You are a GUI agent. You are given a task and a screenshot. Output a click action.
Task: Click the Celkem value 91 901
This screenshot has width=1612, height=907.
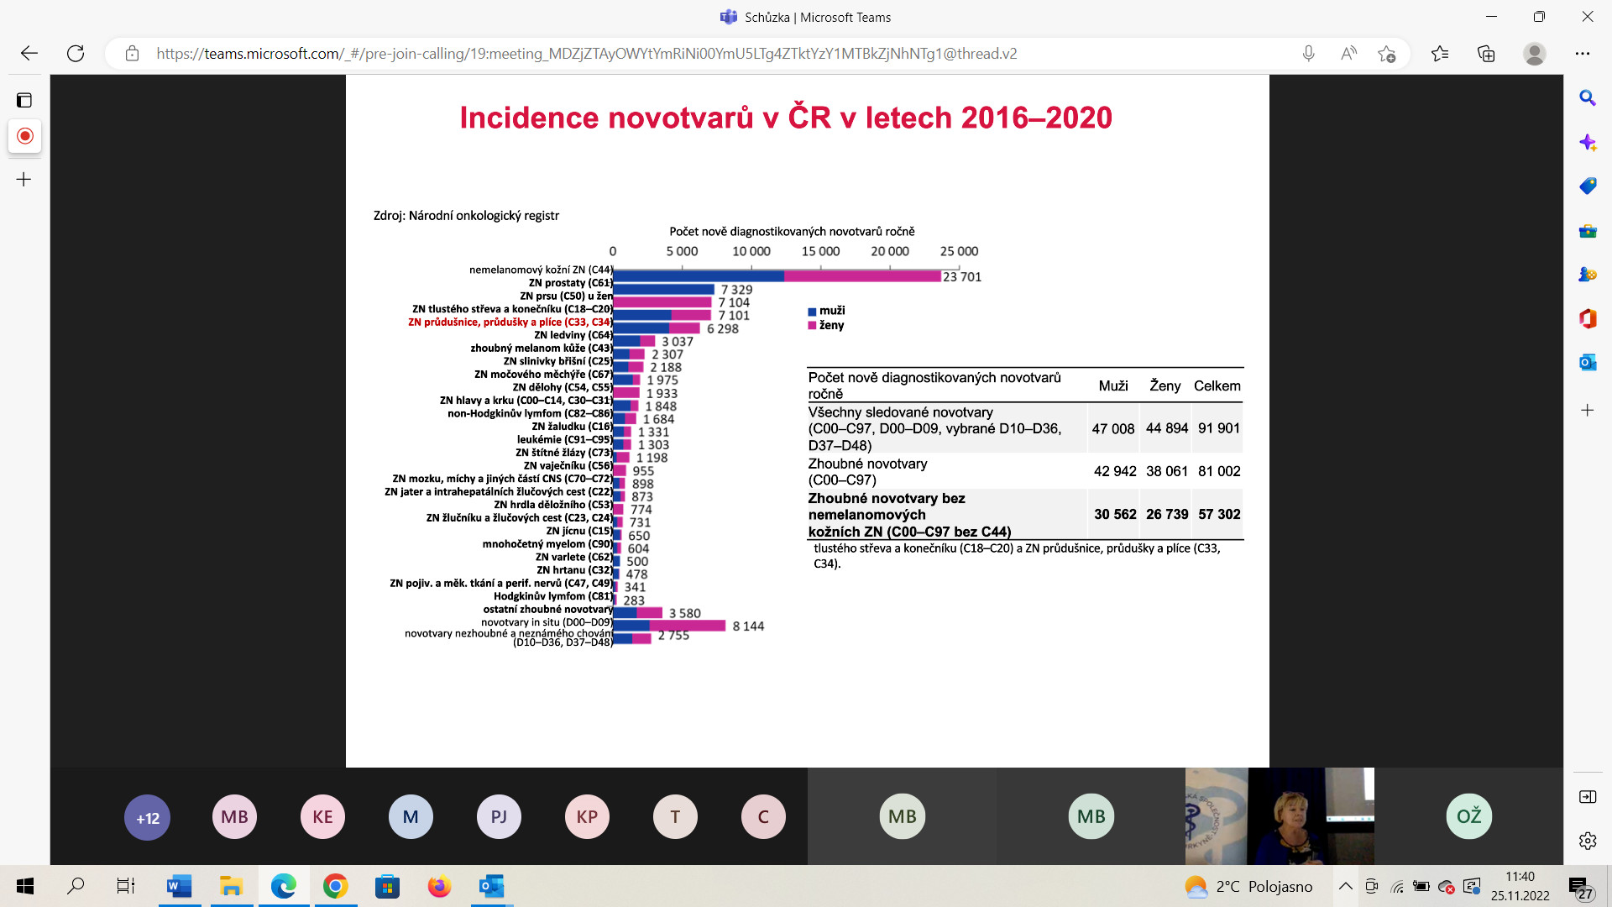click(x=1219, y=428)
